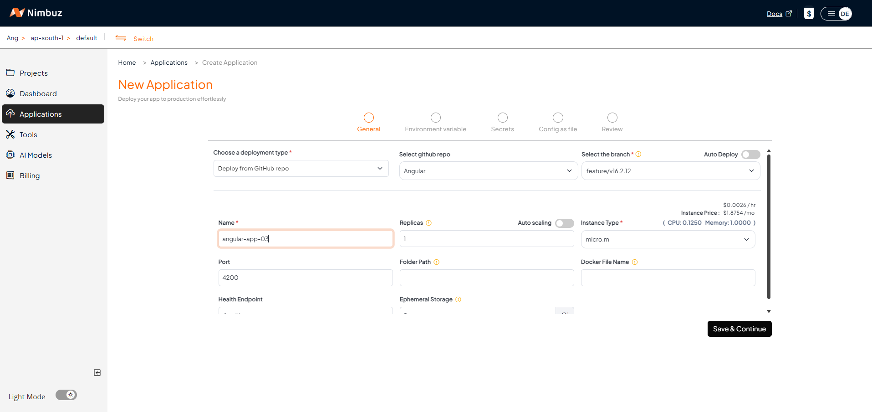Image resolution: width=872 pixels, height=412 pixels.
Task: Click the Select the branch info icon
Action: pyautogui.click(x=638, y=154)
